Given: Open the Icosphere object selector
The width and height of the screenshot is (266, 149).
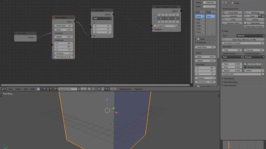Looking at the screenshot, I should (165, 26).
